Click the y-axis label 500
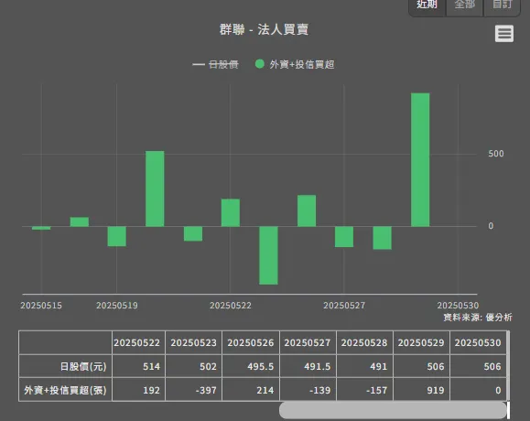Viewport: 530px width, 421px height. [x=496, y=154]
